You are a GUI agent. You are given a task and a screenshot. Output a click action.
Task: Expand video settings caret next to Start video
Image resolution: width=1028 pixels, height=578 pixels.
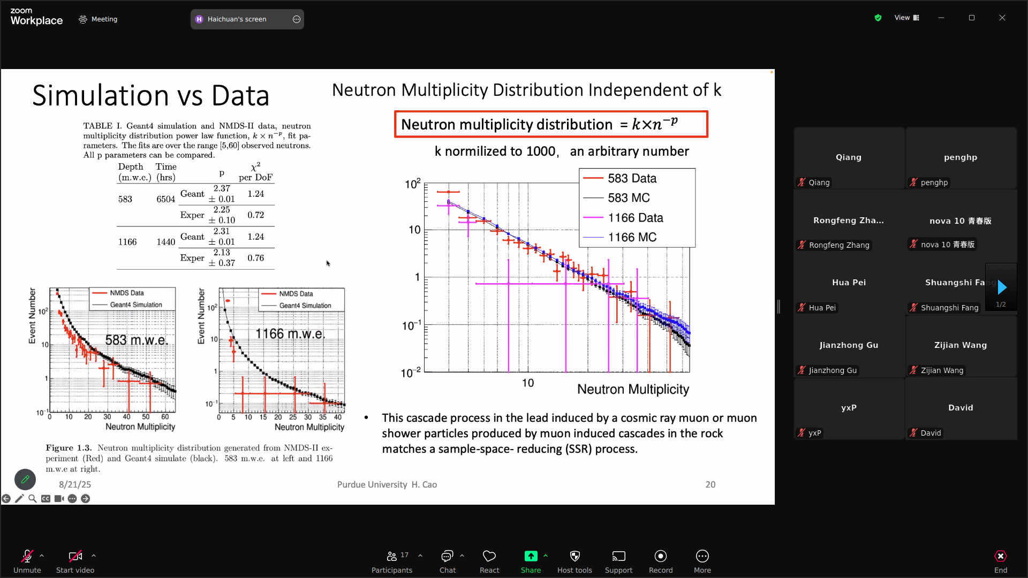coord(94,556)
